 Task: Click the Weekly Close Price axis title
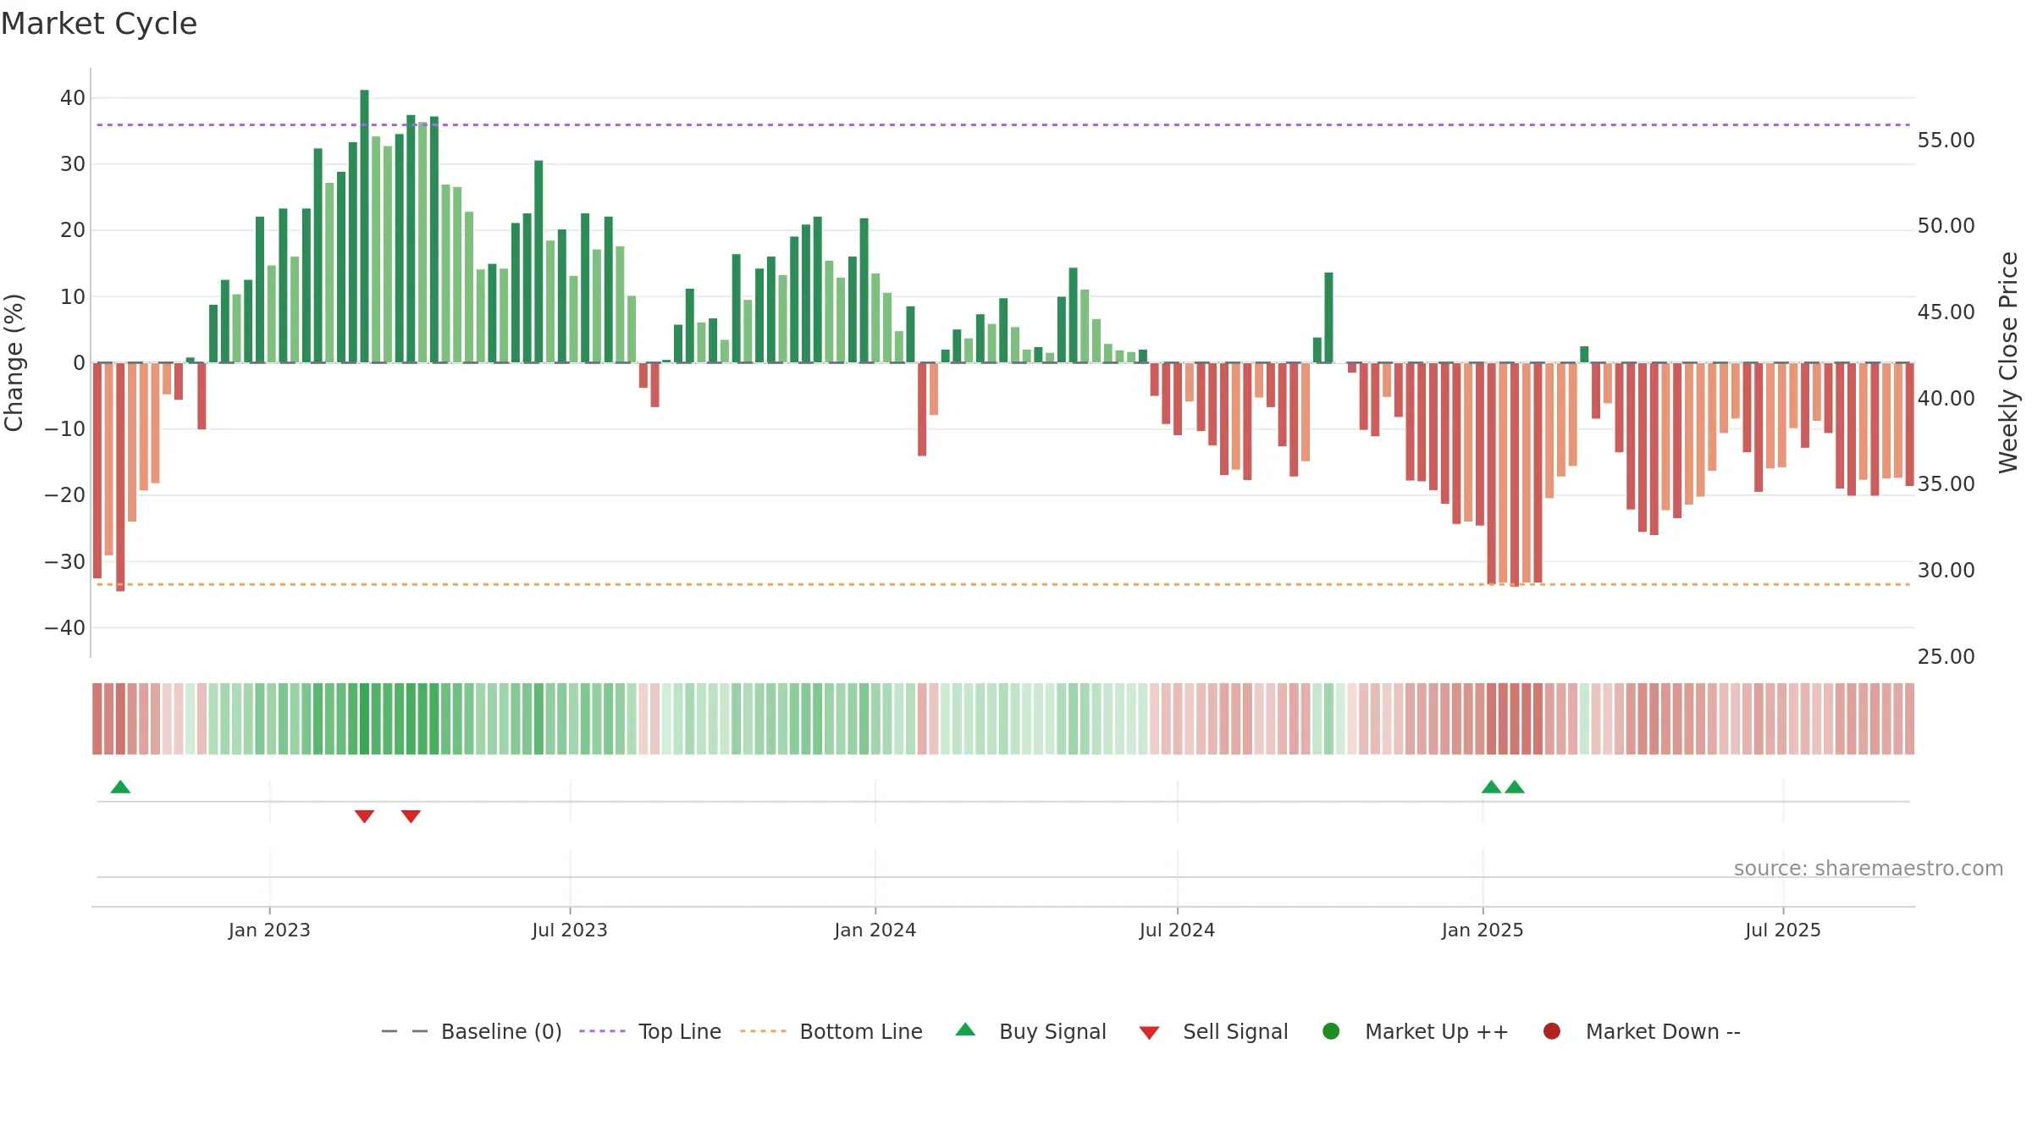tap(2008, 362)
